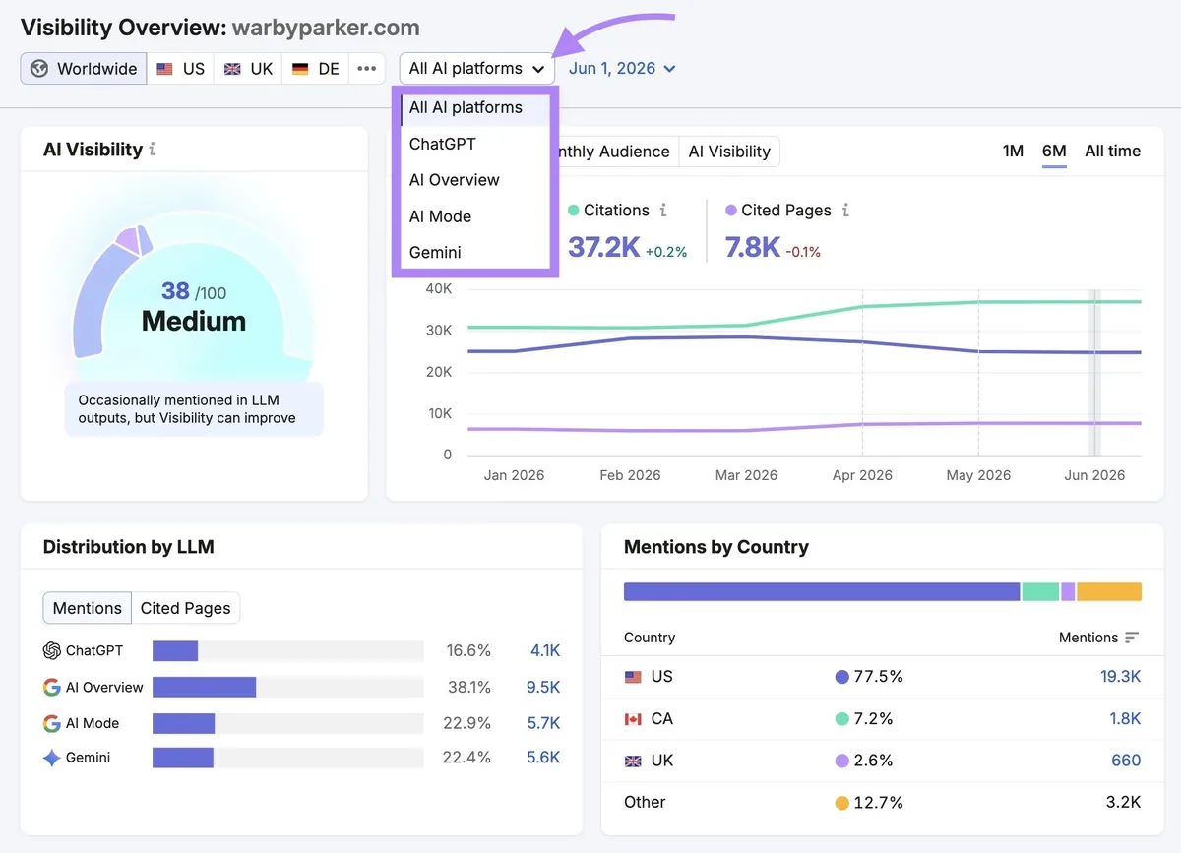Click Google icon beside AI Overview row
Viewport: 1181px width, 853px height.
point(52,687)
